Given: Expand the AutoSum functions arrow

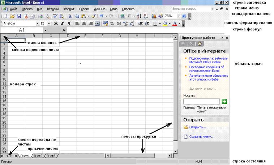Looking at the screenshot, I should (x=134, y=16).
